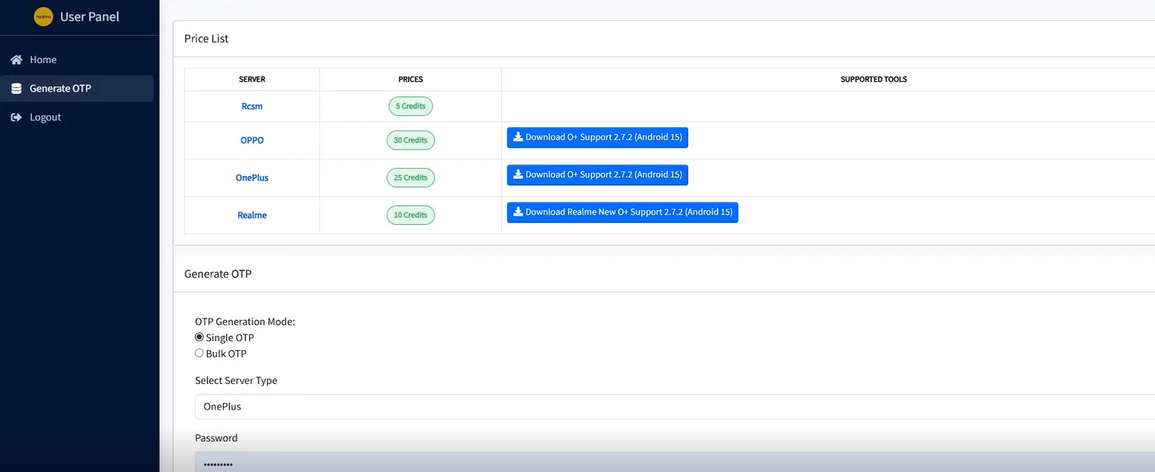Click the Select Server Type label

click(x=236, y=380)
